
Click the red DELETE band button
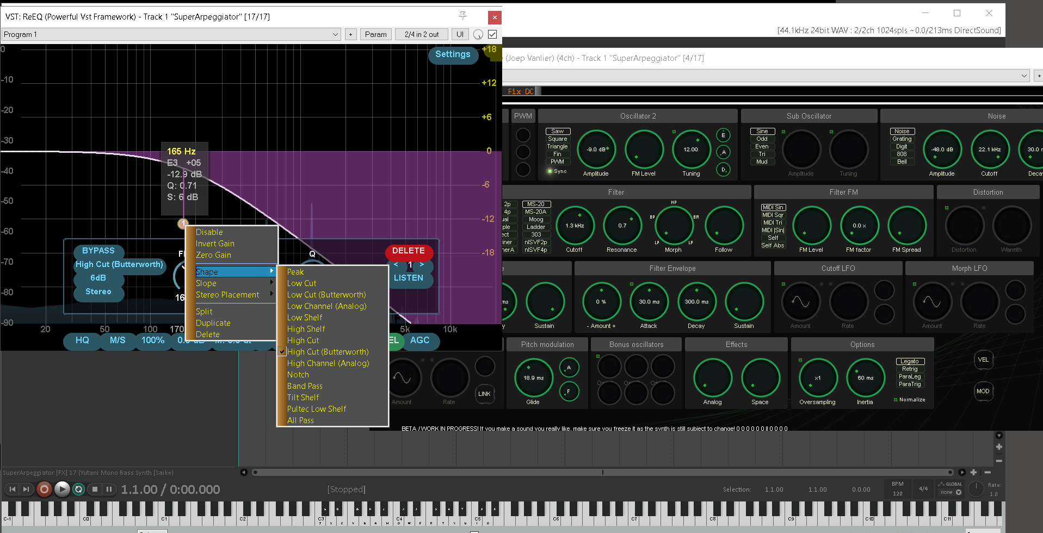[x=408, y=251]
